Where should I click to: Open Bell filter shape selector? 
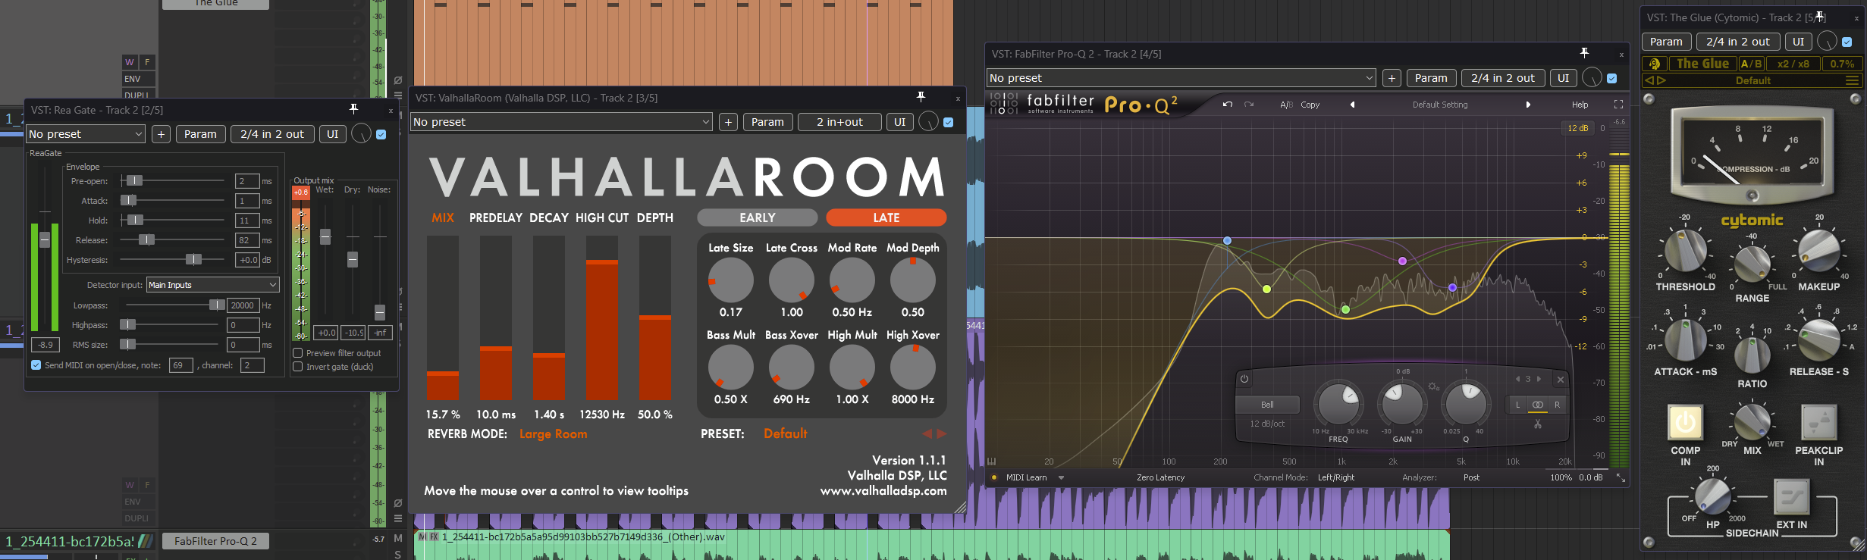pyautogui.click(x=1267, y=405)
